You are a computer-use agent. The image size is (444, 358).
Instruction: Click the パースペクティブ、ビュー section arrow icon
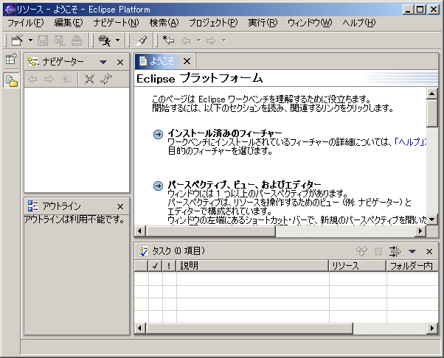(x=158, y=186)
